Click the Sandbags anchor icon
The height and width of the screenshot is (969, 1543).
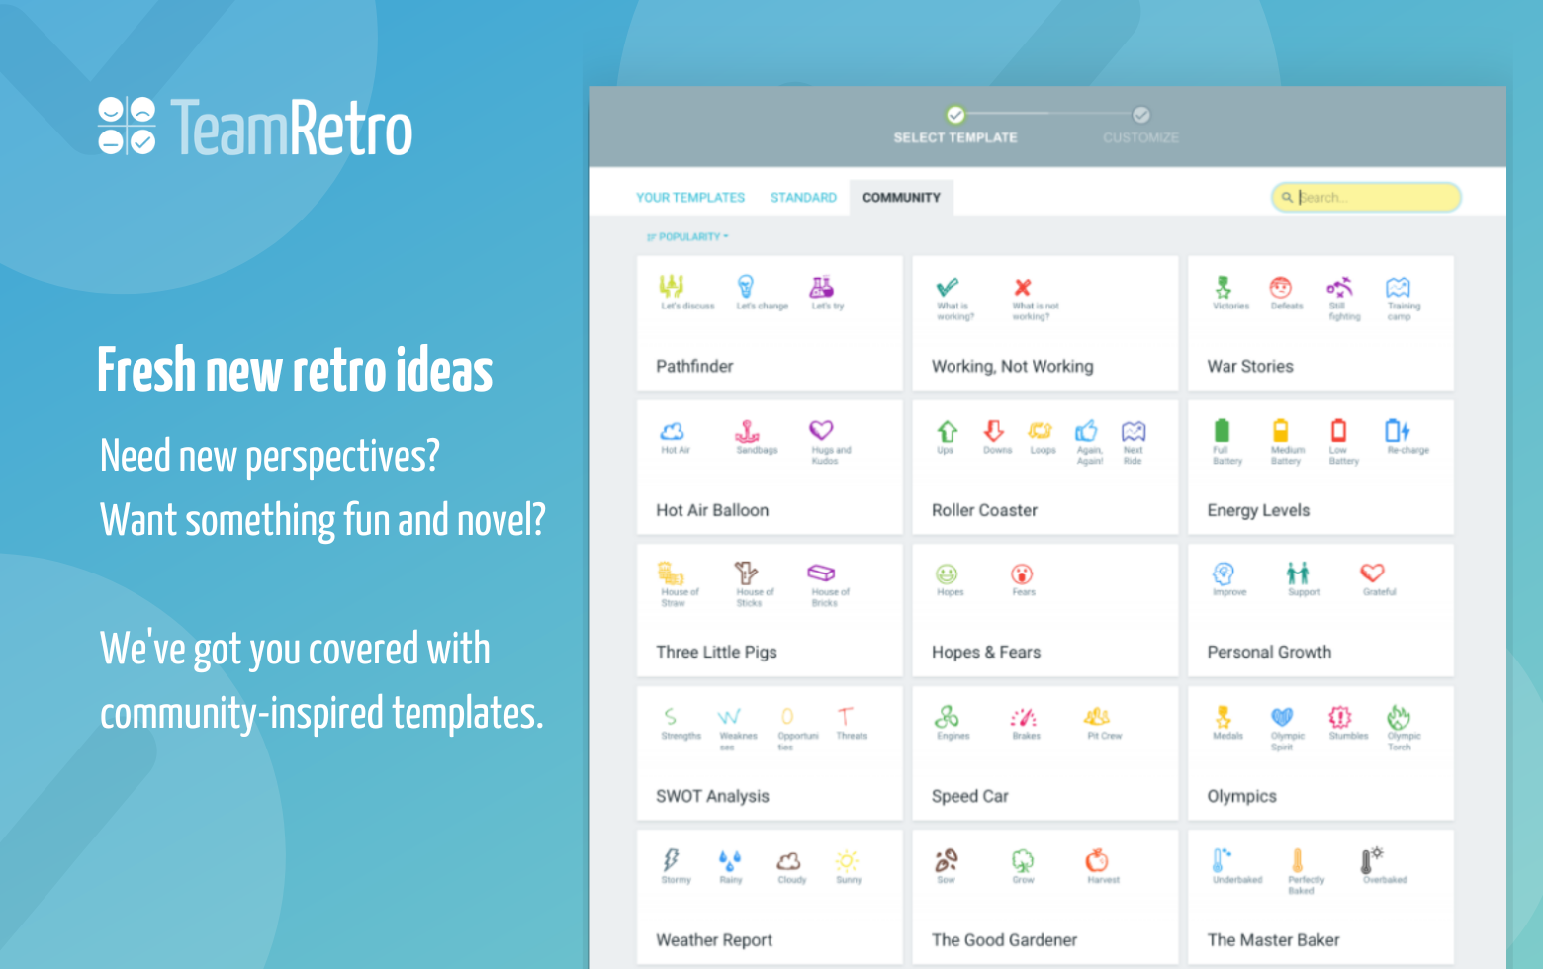(x=747, y=430)
